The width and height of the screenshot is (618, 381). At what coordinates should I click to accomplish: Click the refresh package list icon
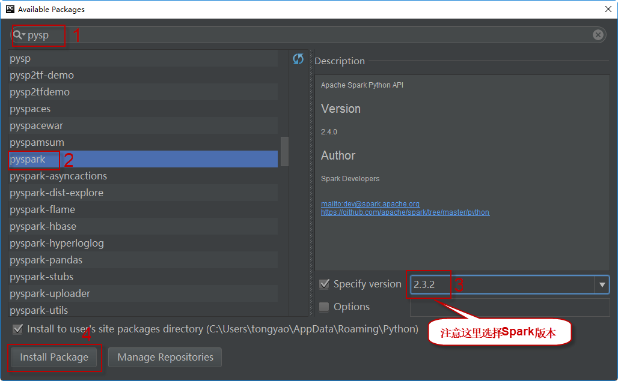pyautogui.click(x=298, y=59)
